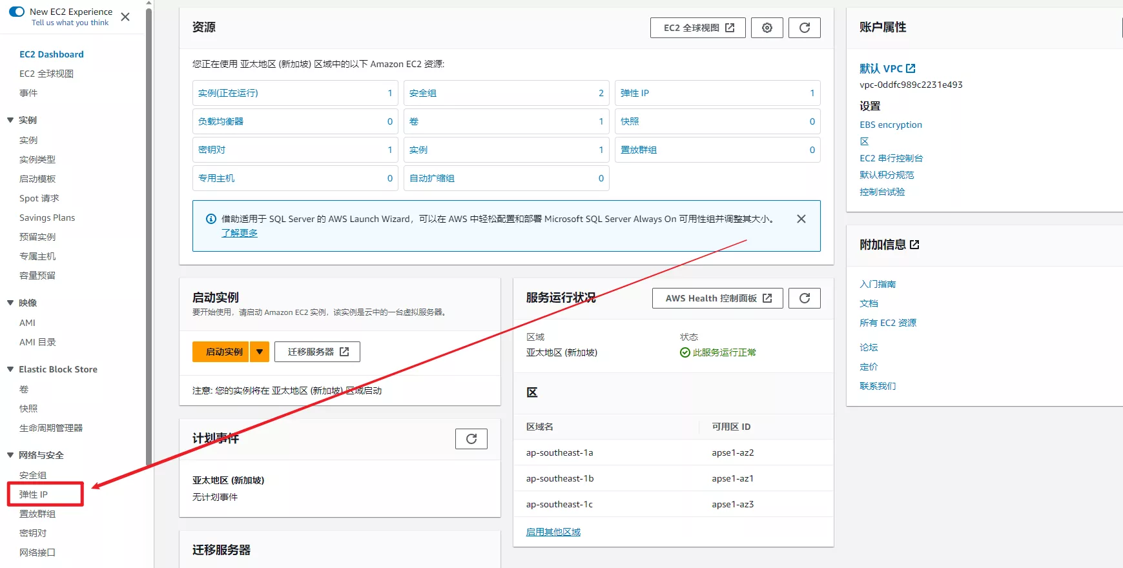
Task: Open 入门指南 link
Action: (878, 284)
